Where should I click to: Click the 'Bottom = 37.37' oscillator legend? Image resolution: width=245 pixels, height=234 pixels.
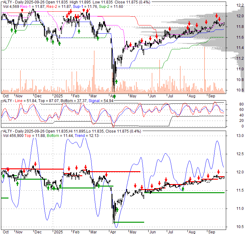coord(73,101)
